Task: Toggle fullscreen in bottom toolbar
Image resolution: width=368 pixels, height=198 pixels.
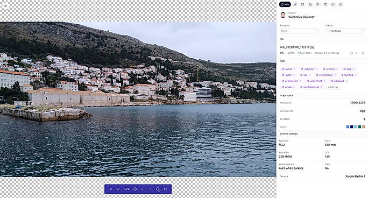Action: (x=166, y=189)
